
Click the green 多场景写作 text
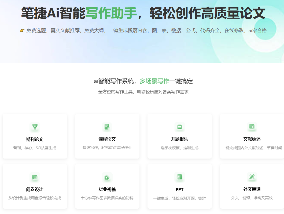coord(154,81)
